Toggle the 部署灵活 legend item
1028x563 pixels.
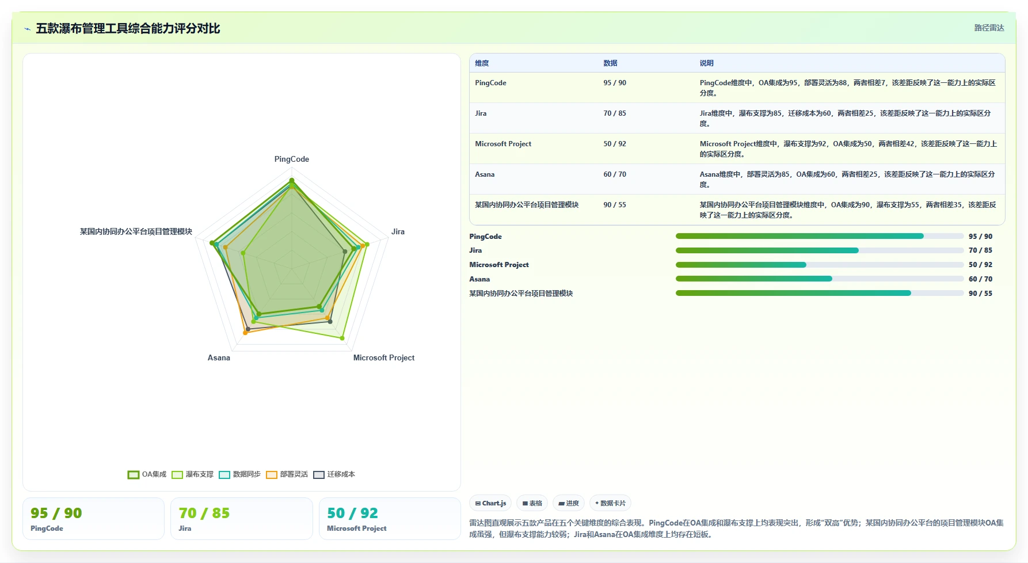(x=287, y=474)
